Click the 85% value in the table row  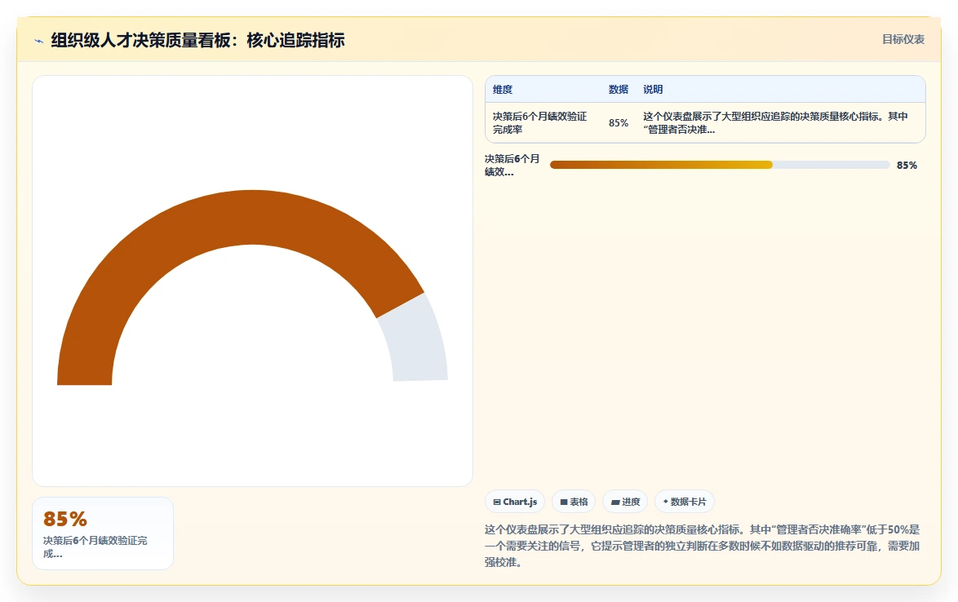pyautogui.click(x=619, y=122)
